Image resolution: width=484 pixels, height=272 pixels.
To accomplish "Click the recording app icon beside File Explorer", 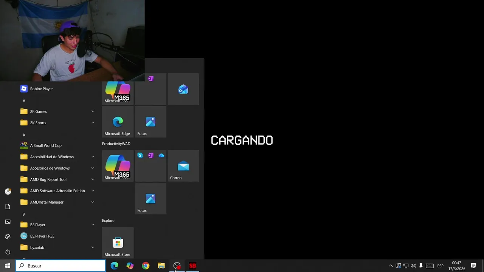I will (177, 266).
